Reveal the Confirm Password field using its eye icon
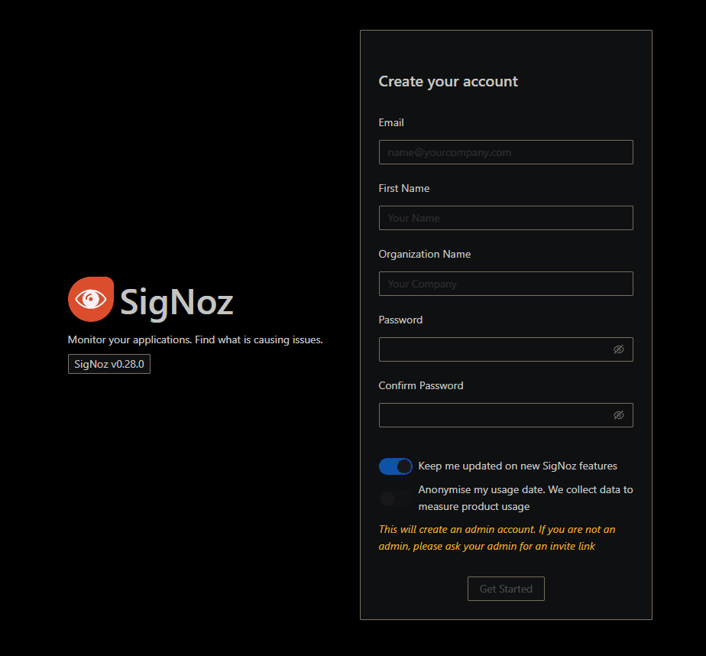This screenshot has width=706, height=656. [619, 415]
